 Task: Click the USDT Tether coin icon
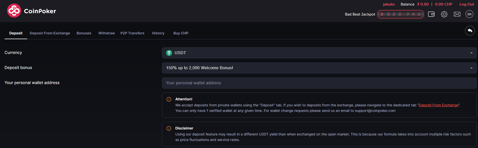[x=169, y=53]
